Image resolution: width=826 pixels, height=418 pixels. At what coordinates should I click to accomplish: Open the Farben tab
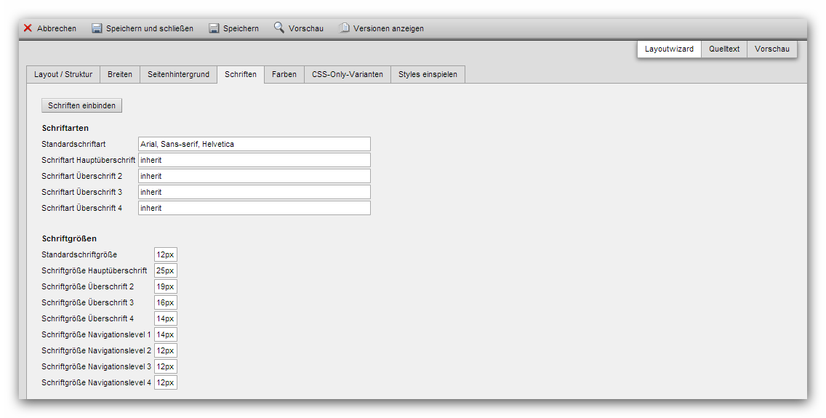(284, 74)
